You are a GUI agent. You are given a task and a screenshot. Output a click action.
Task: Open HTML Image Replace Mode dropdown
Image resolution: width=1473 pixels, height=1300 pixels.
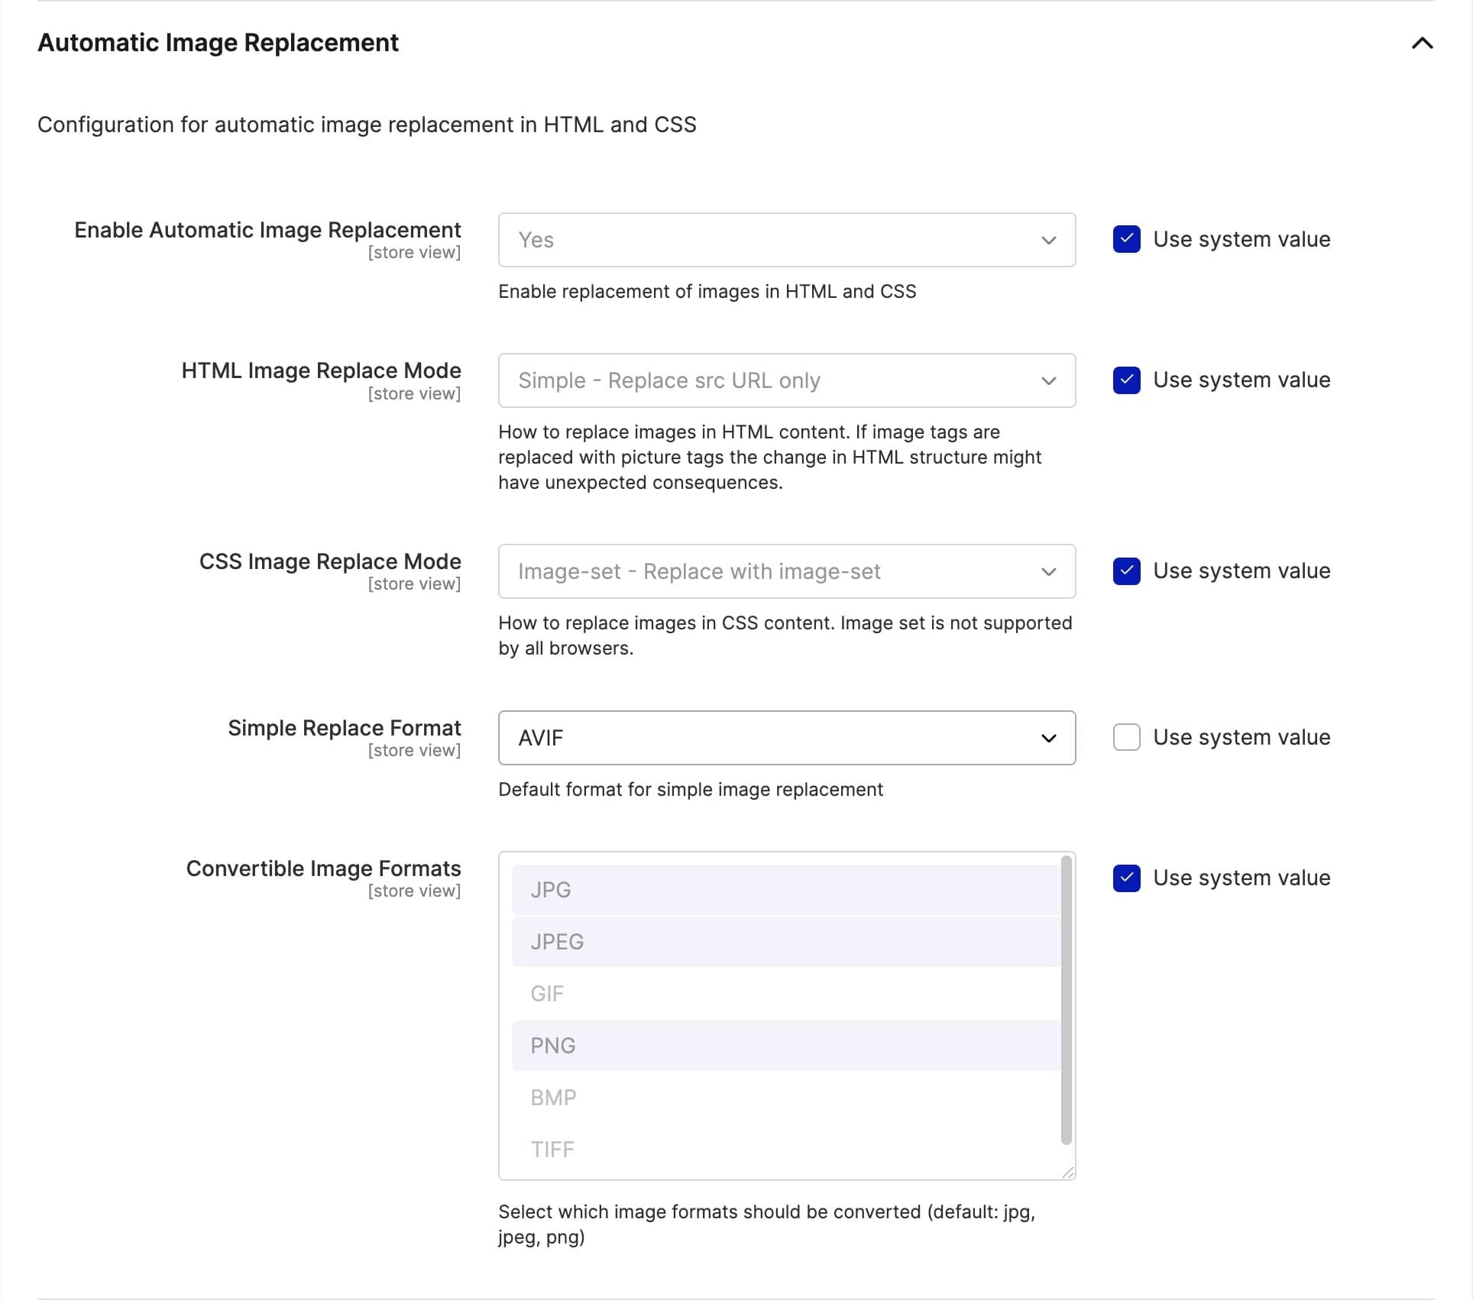point(787,380)
